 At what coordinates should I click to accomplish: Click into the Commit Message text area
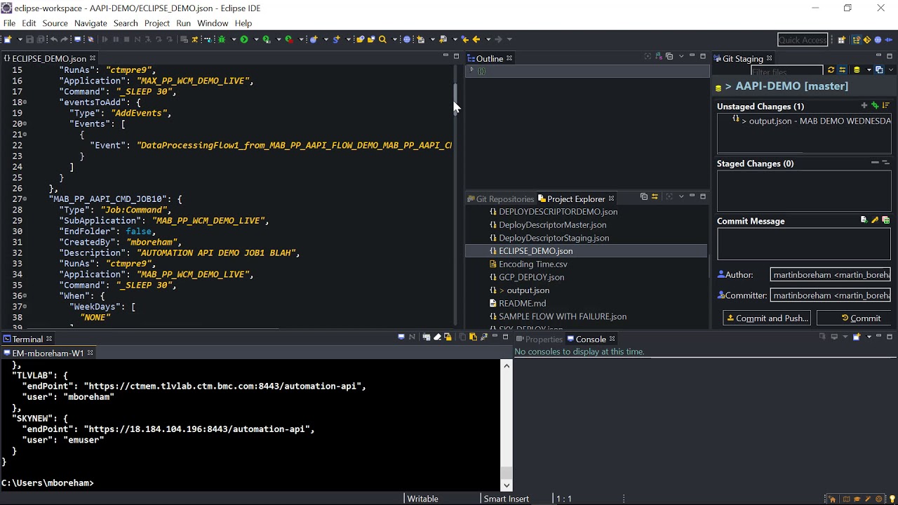(x=804, y=244)
